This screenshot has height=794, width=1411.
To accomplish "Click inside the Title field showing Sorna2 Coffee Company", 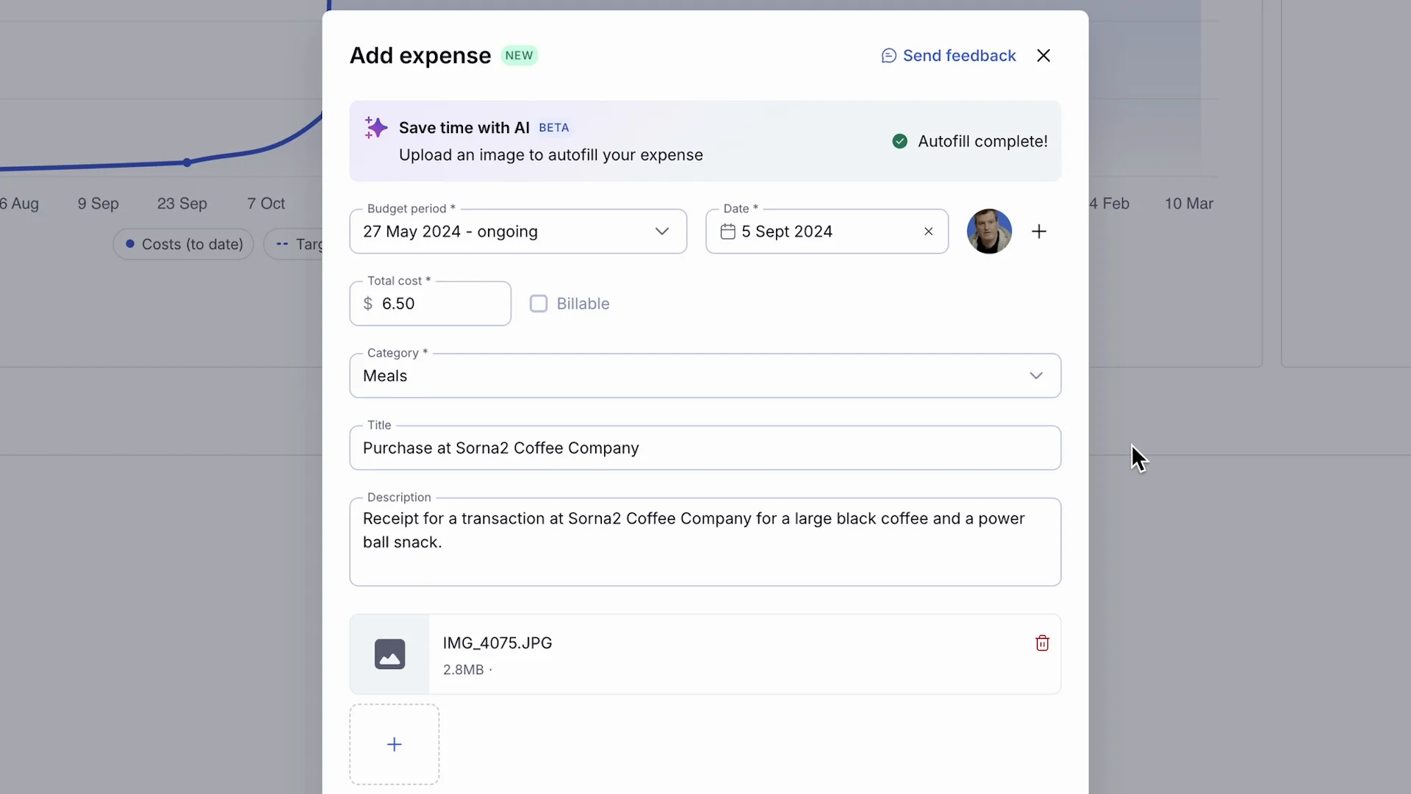I will click(705, 448).
